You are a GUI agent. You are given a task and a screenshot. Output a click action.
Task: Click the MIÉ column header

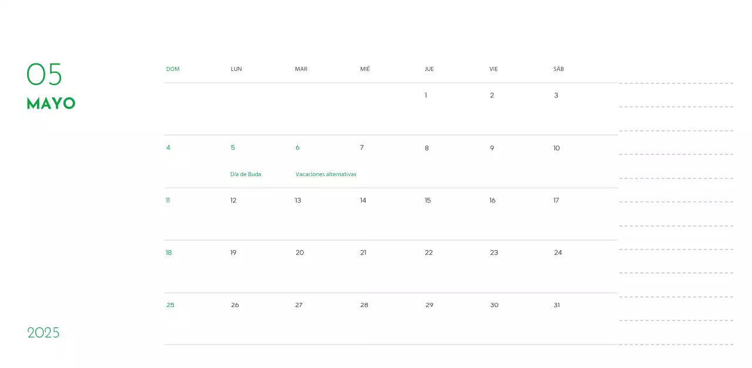tap(365, 69)
